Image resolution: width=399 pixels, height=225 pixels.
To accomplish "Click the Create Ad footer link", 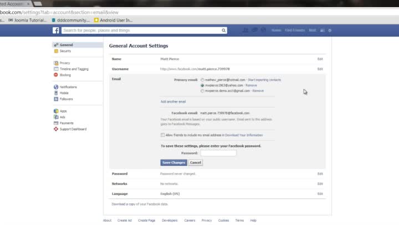I will [x=125, y=221].
